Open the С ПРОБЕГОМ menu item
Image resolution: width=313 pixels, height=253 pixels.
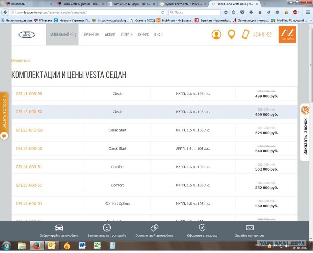tap(90, 35)
